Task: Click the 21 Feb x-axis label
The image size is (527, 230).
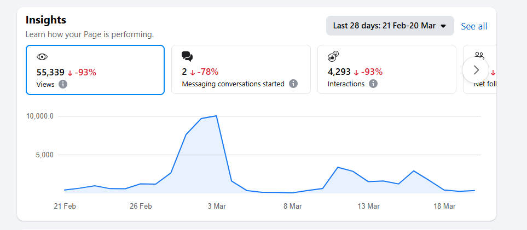Action: point(65,206)
